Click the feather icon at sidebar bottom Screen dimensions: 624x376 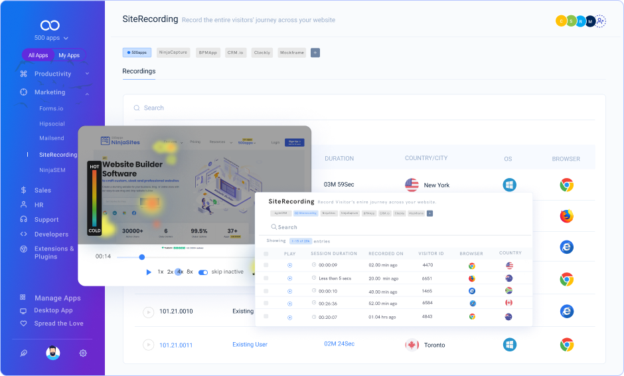tap(23, 353)
